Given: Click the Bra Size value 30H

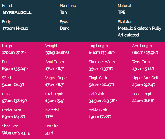Looking at the screenshot, I should coord(49,133).
